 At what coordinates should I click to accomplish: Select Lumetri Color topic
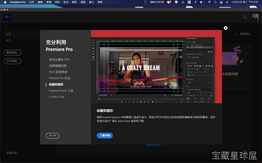(57, 97)
